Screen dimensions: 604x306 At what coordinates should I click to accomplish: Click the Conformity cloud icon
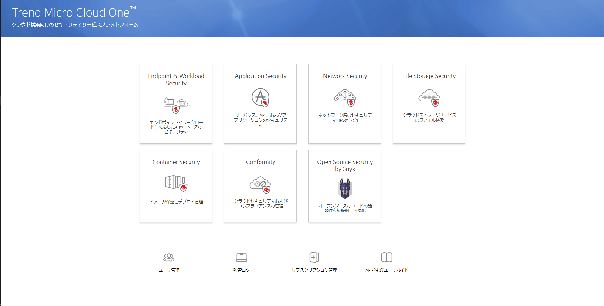260,185
